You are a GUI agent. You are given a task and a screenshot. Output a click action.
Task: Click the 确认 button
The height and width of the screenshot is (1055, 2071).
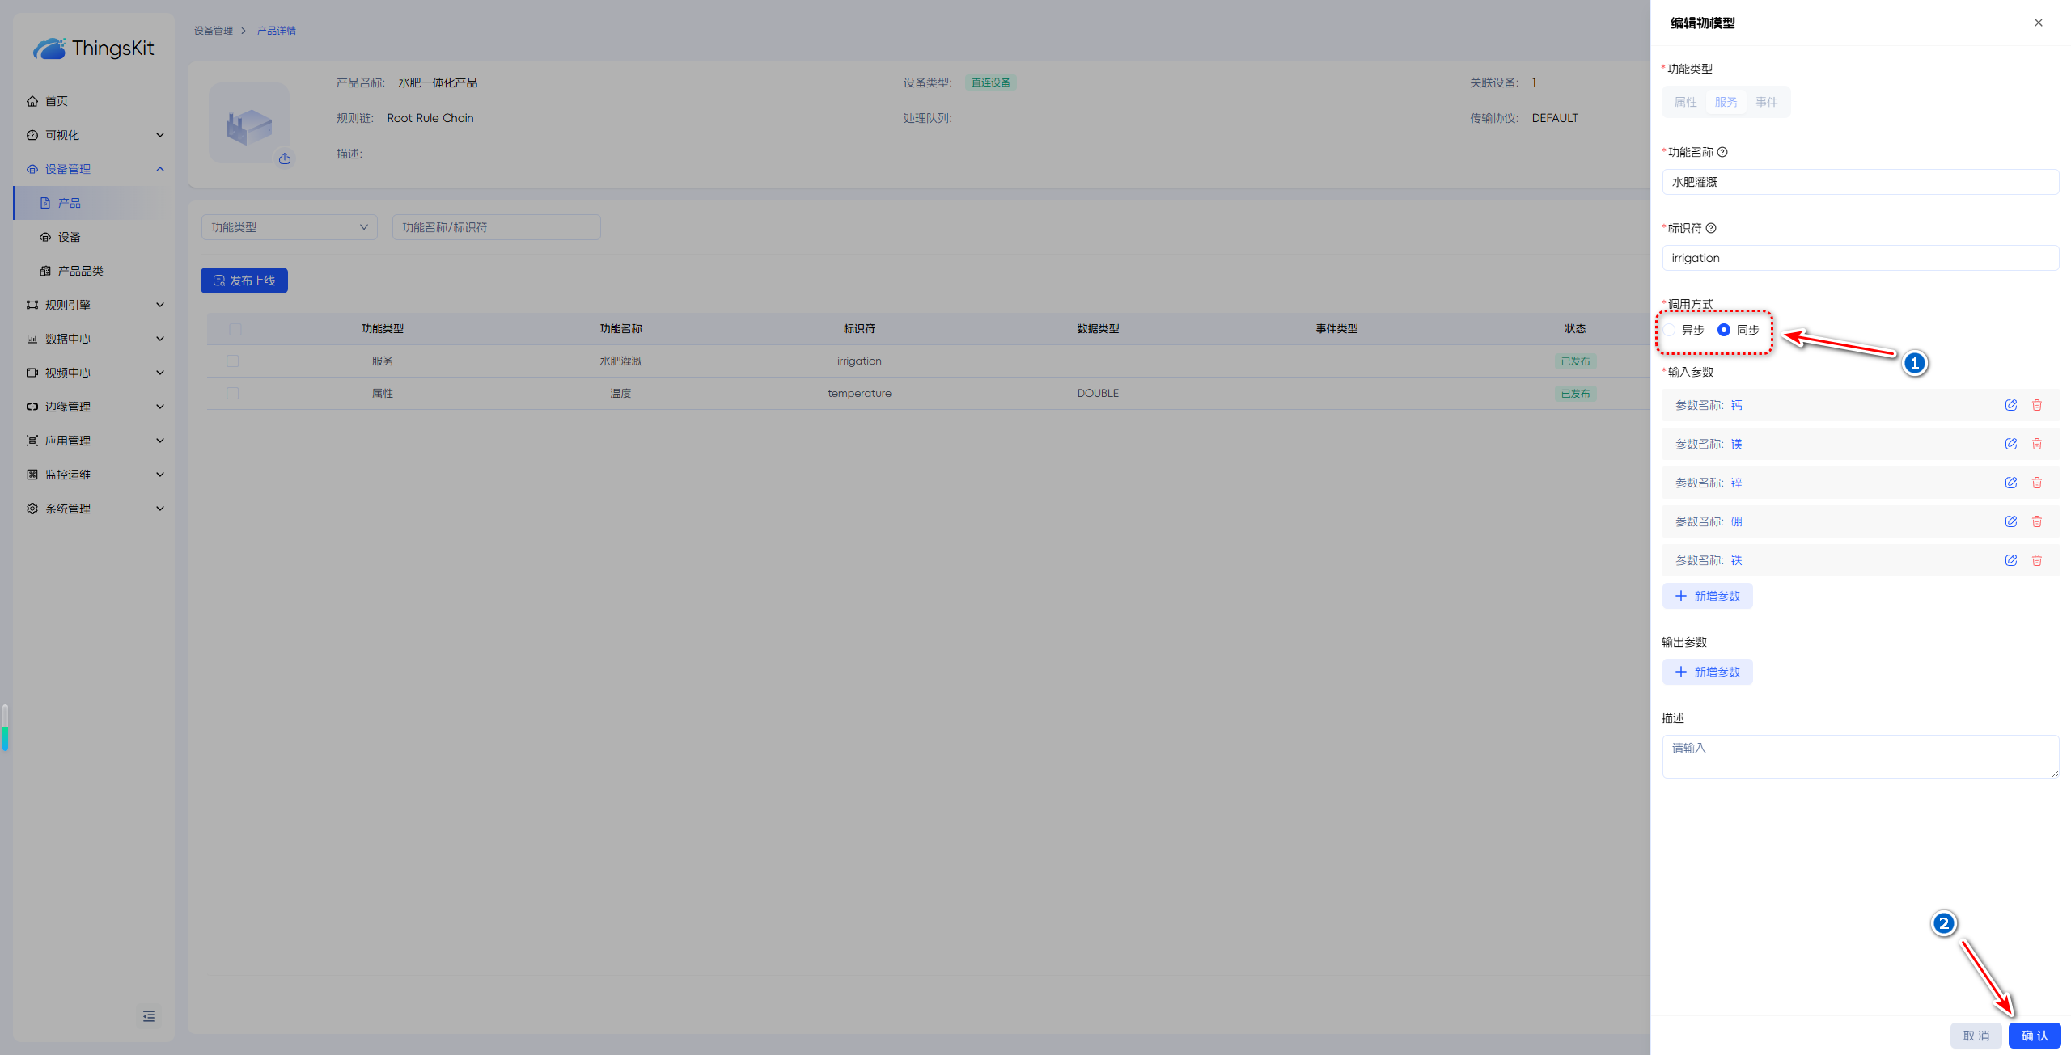coord(2034,1036)
